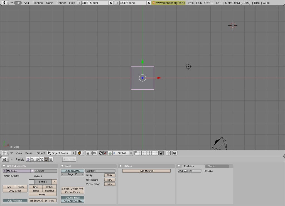Viewport: 285px width, 206px height.
Task: Click the rotate manipulator circle icon
Action: click(x=110, y=153)
